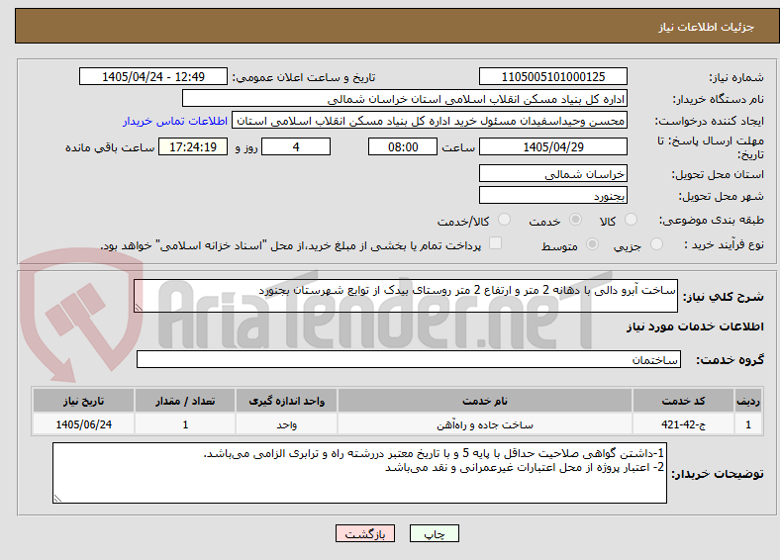Click the نوع فرآیند خرید label
This screenshot has width=780, height=560.
point(724,244)
